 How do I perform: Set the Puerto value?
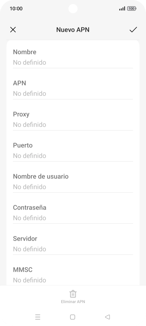click(x=73, y=150)
